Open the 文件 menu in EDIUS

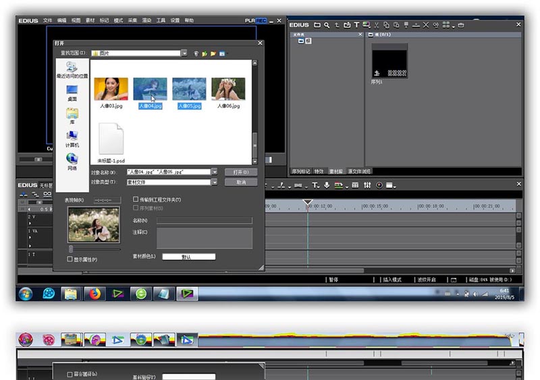tap(48, 21)
